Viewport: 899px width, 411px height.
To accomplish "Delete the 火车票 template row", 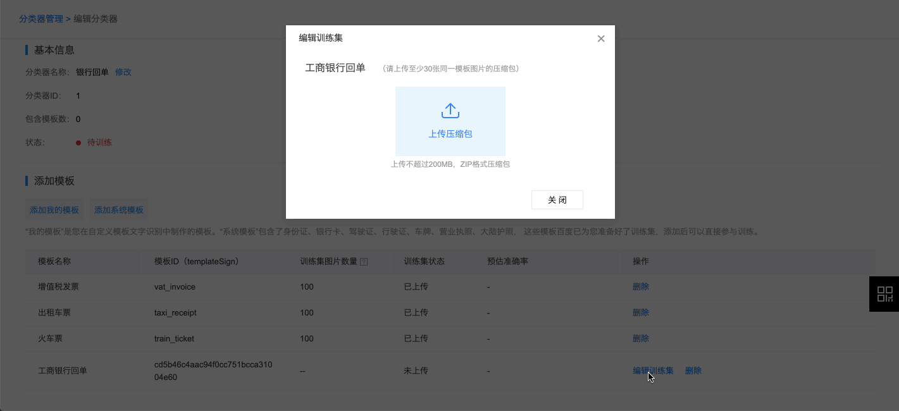I will pyautogui.click(x=641, y=338).
